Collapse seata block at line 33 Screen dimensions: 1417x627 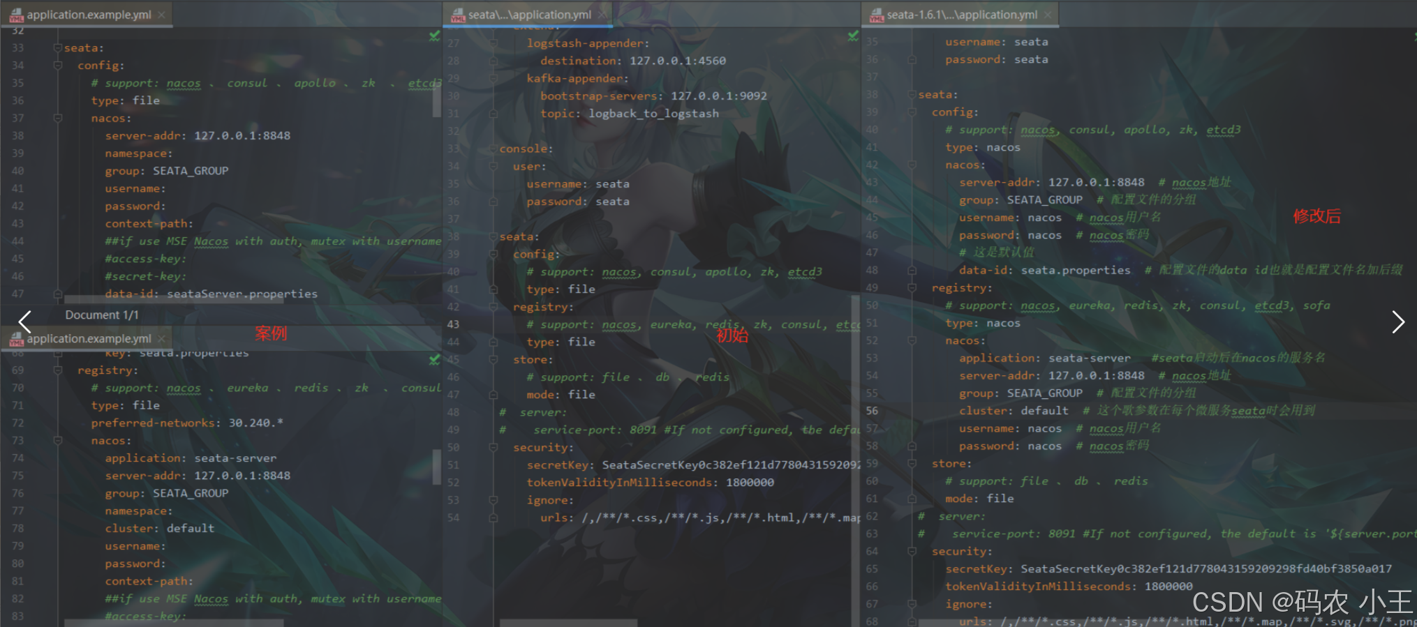click(x=58, y=48)
